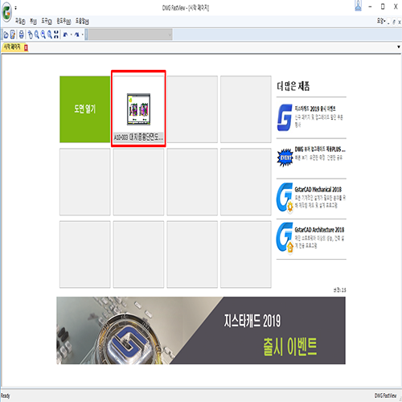Expand the redo history dropdown arrow

(82, 35)
